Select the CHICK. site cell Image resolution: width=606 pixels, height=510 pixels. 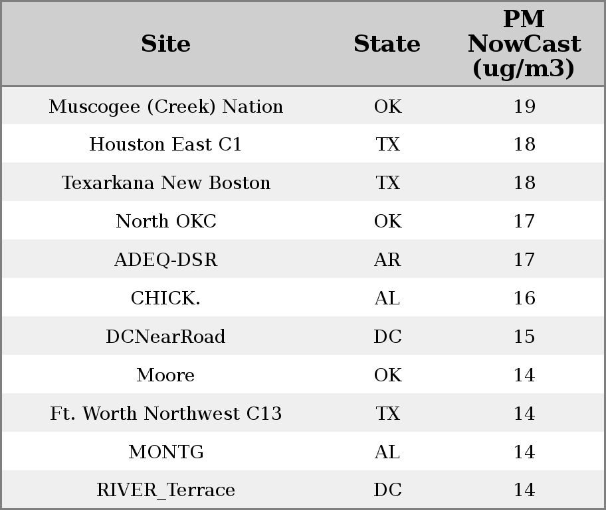pyautogui.click(x=165, y=298)
